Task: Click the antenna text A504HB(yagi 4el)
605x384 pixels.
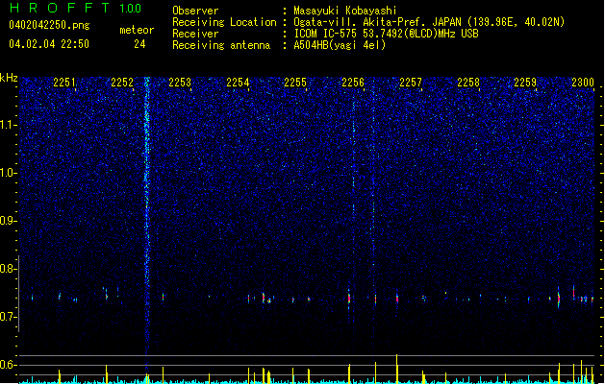Action: [x=340, y=45]
